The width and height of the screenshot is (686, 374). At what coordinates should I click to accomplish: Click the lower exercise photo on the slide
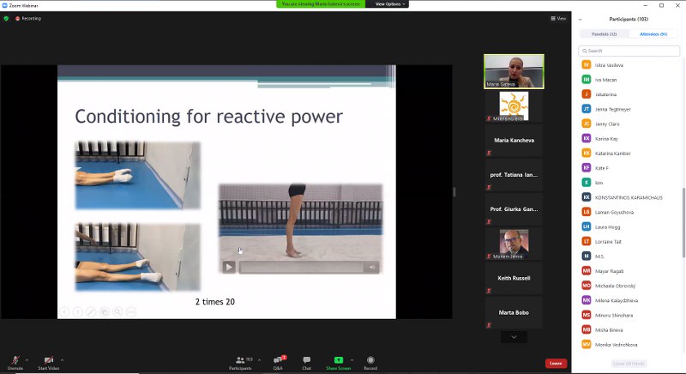click(x=138, y=257)
